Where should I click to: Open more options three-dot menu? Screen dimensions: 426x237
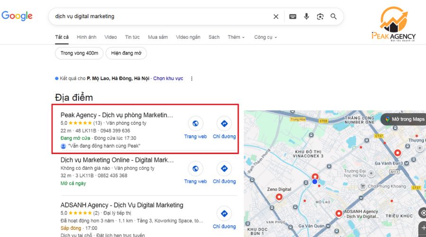(x=192, y=78)
